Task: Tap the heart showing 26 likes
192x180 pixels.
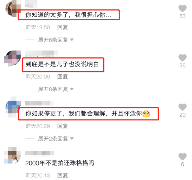Action: [182, 58]
